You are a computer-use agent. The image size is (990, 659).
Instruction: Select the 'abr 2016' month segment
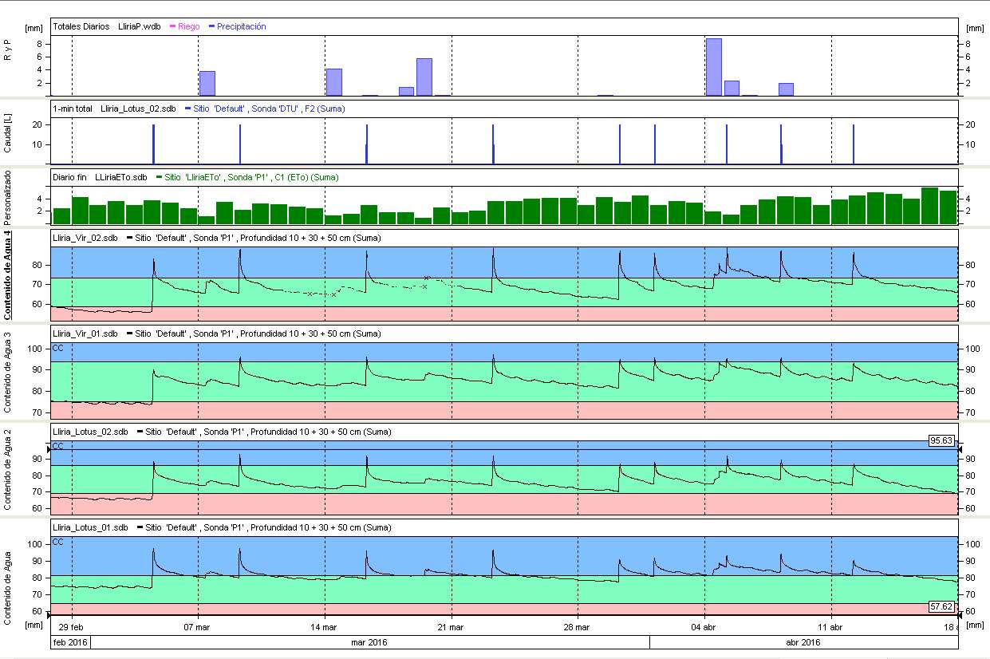coord(804,642)
